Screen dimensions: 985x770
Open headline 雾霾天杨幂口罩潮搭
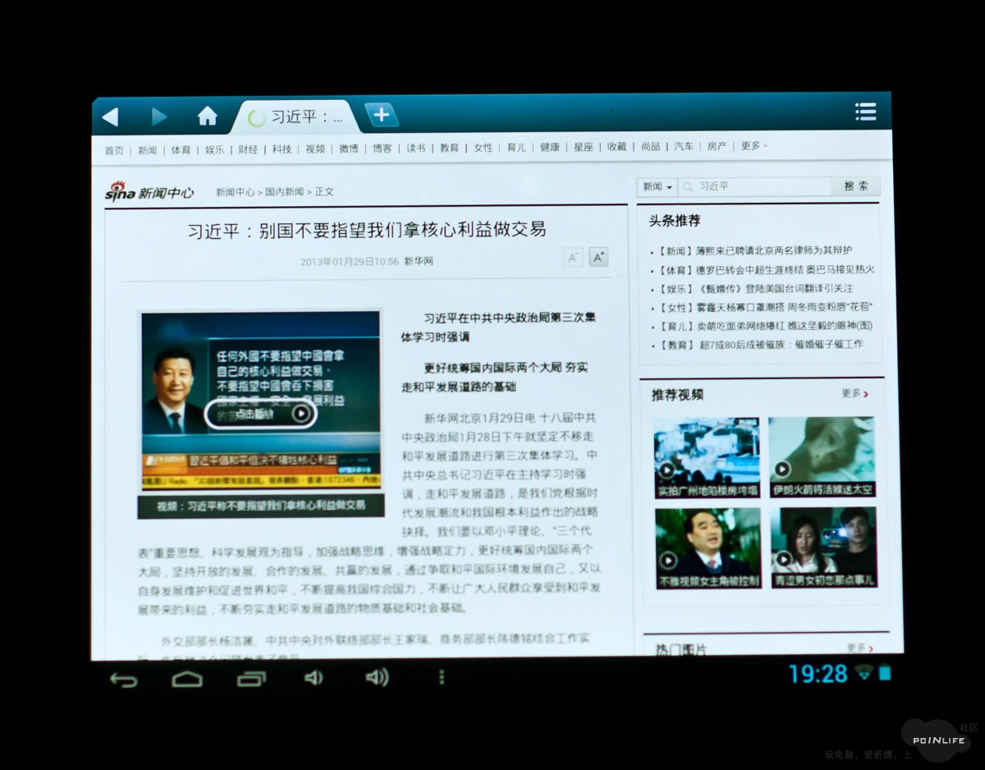coord(784,307)
